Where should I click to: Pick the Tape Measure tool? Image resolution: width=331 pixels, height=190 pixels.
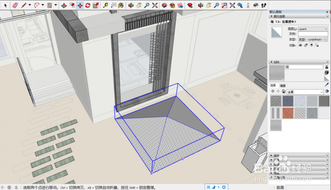click(x=105, y=5)
